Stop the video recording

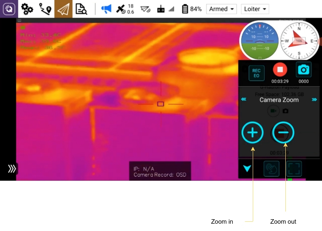click(x=280, y=70)
